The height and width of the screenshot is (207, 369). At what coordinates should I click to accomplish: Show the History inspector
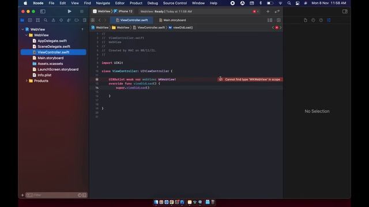point(313,20)
